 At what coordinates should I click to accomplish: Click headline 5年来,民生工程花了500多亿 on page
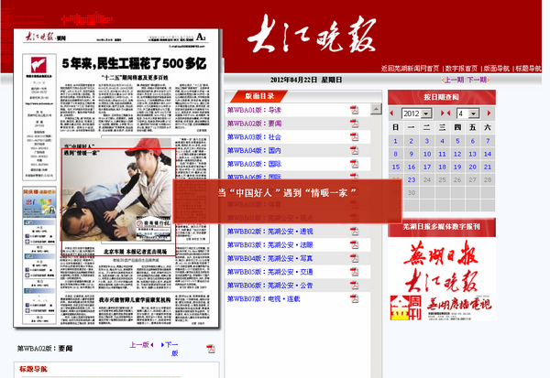click(x=134, y=63)
